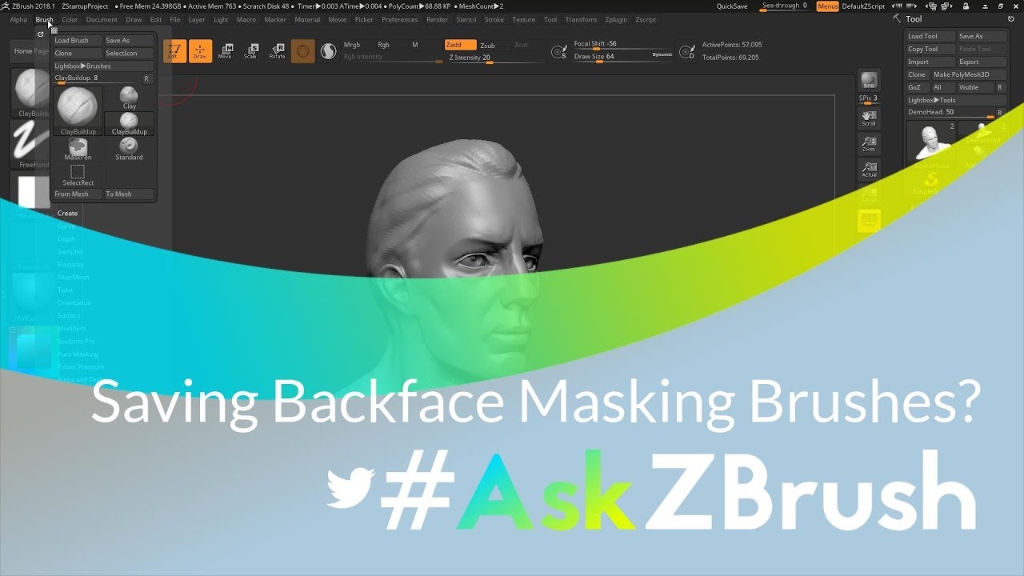1024x576 pixels.
Task: Pick the Clay brush icon
Action: [x=129, y=98]
